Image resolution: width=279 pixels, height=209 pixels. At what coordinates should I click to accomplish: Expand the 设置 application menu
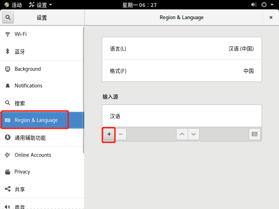(38, 5)
